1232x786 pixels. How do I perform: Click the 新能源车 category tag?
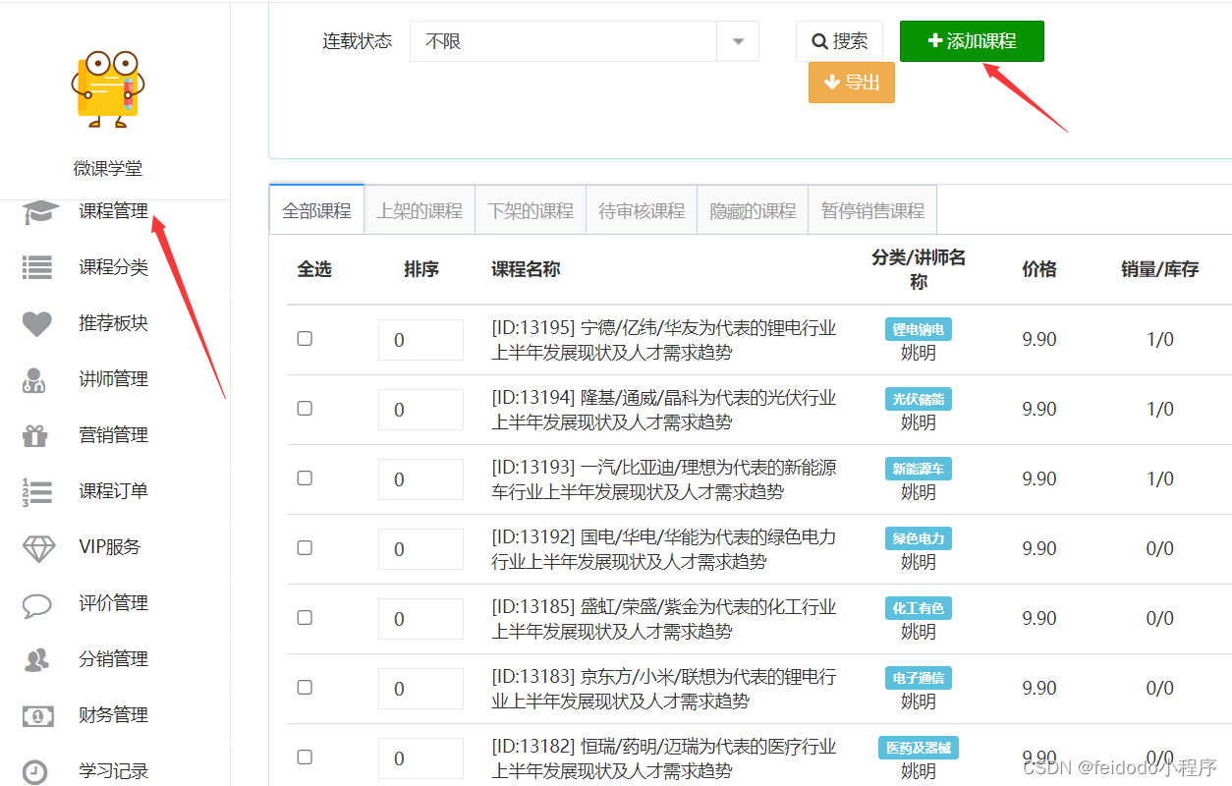(919, 470)
